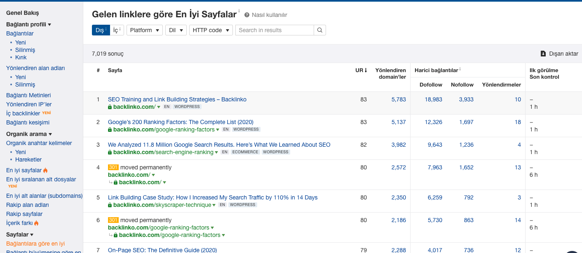
Task: Open Bağlantılara göre en iyi
Action: point(35,244)
